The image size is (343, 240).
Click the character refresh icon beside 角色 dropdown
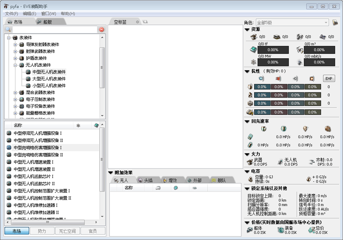(335, 22)
